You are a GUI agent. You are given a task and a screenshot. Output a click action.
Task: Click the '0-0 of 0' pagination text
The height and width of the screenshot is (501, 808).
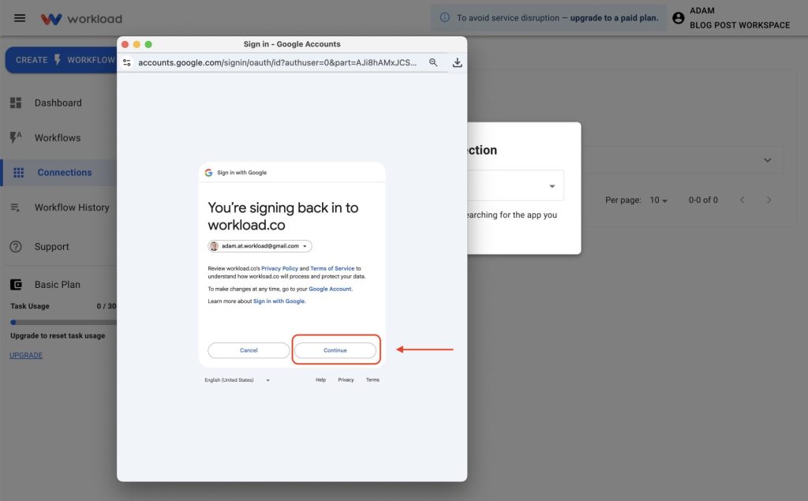pos(703,200)
